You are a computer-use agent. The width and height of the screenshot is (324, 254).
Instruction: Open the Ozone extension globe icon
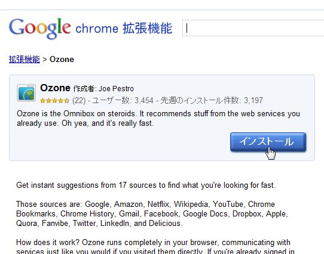pos(26,93)
